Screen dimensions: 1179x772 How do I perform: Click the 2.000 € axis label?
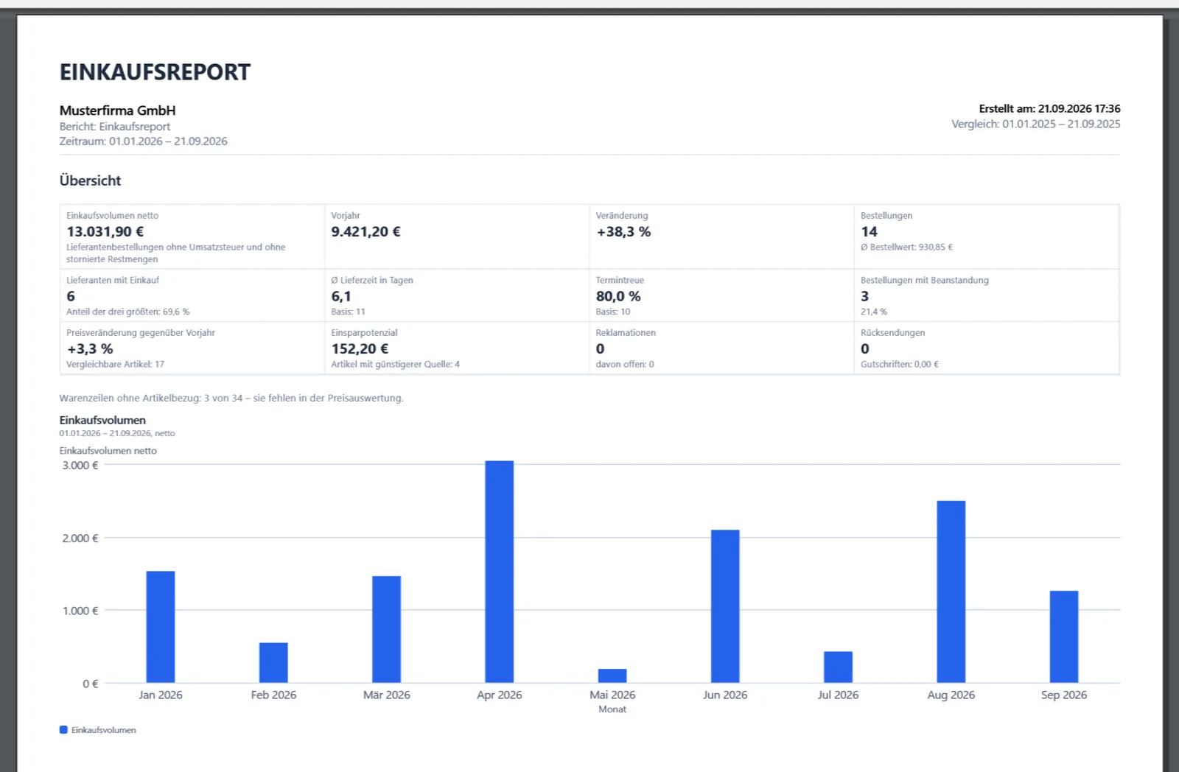(x=80, y=538)
